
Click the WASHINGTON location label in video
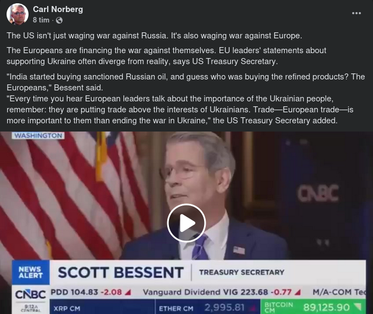pyautogui.click(x=38, y=135)
